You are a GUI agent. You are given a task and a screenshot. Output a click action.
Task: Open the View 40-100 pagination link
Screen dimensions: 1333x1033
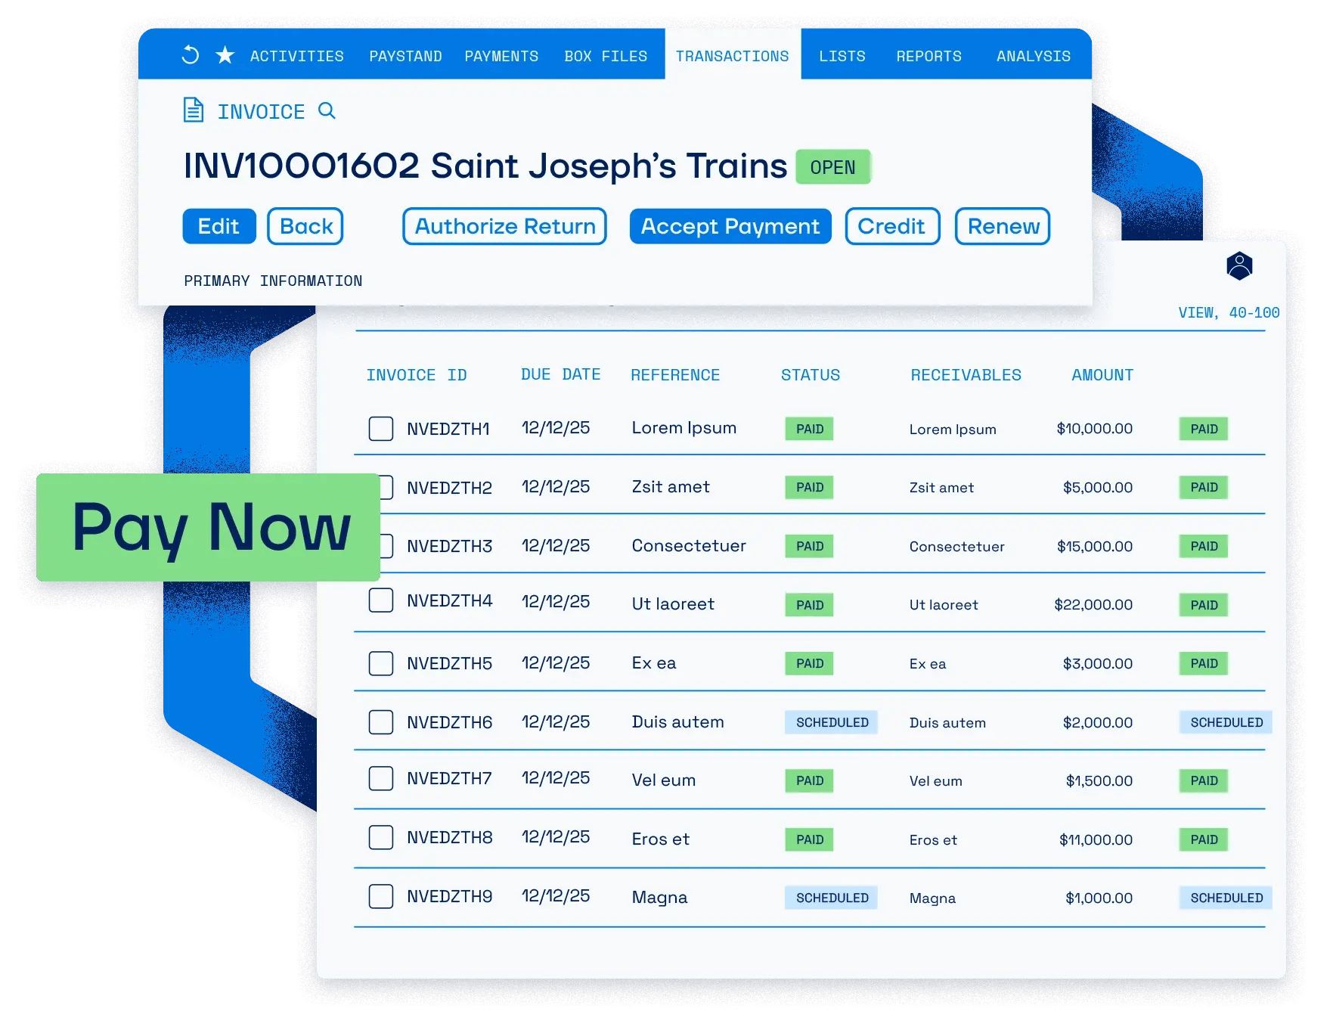[1228, 313]
